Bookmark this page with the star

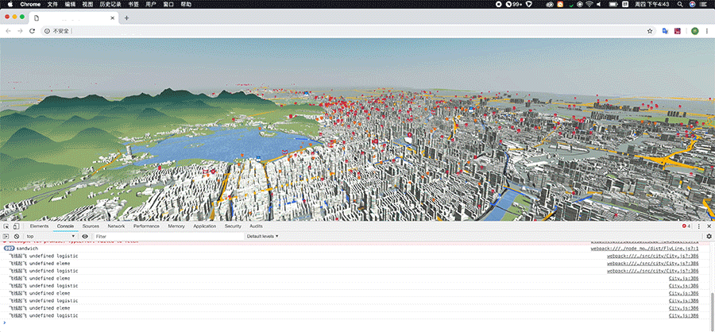pyautogui.click(x=650, y=31)
